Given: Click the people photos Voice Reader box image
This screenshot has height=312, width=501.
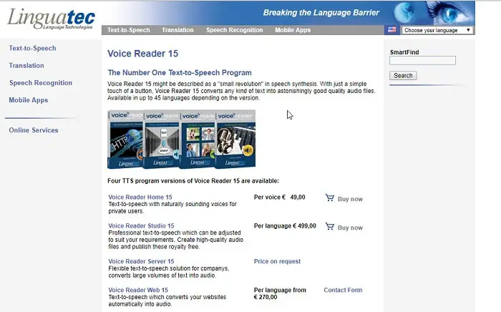Looking at the screenshot, I should tap(198, 140).
